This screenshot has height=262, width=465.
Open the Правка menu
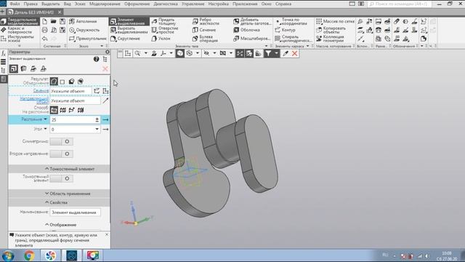31,4
